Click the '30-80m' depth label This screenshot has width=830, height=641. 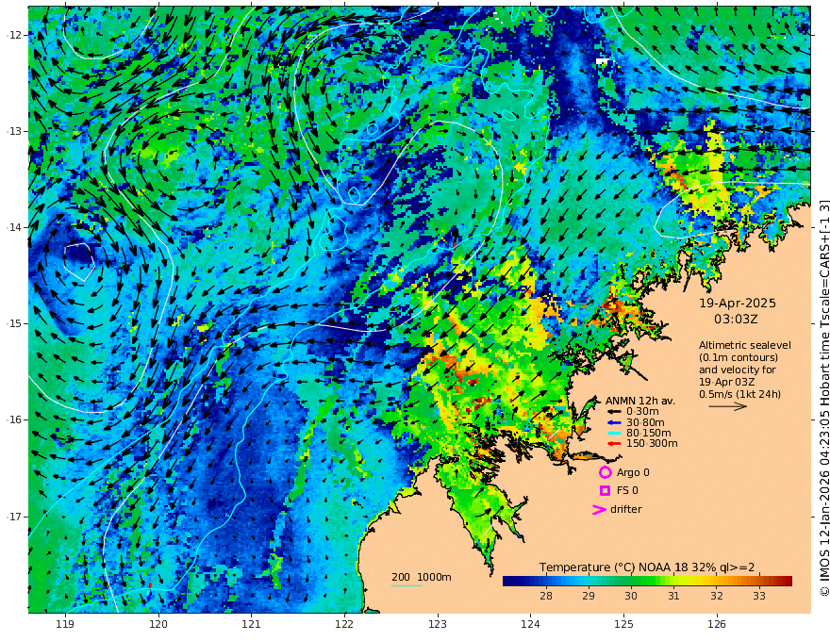coord(645,422)
